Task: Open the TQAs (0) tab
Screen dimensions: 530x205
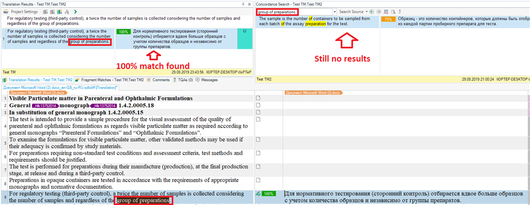Action: coord(183,80)
